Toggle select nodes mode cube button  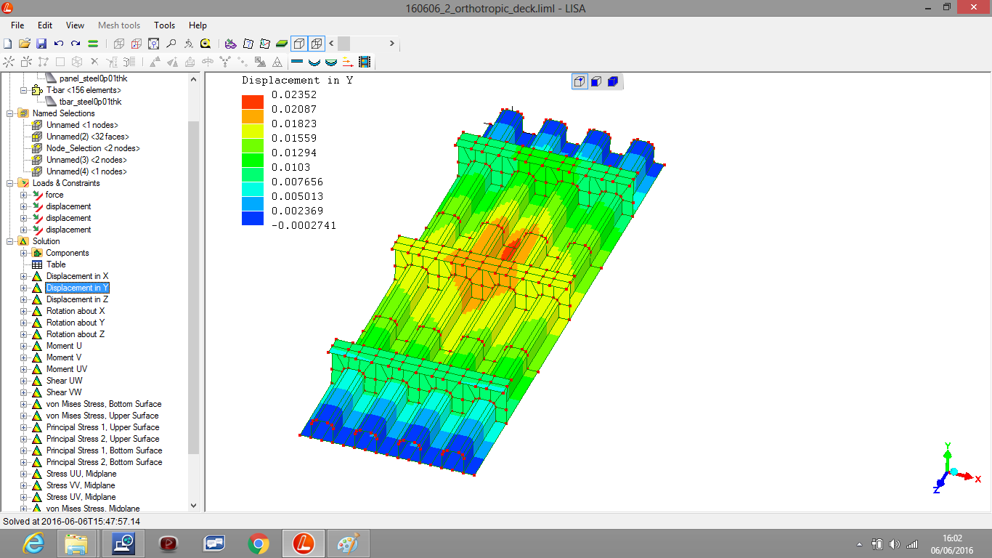coord(580,81)
